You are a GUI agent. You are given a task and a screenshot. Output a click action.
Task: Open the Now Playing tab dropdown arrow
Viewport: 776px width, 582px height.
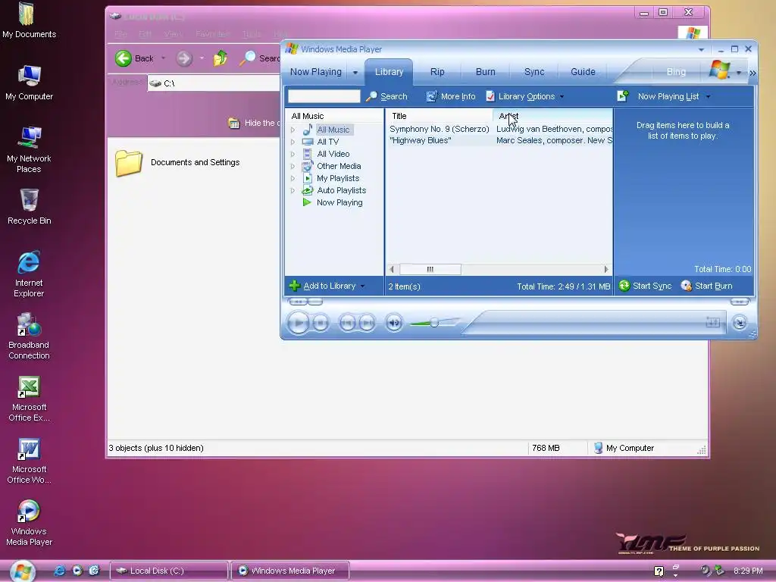pos(355,72)
